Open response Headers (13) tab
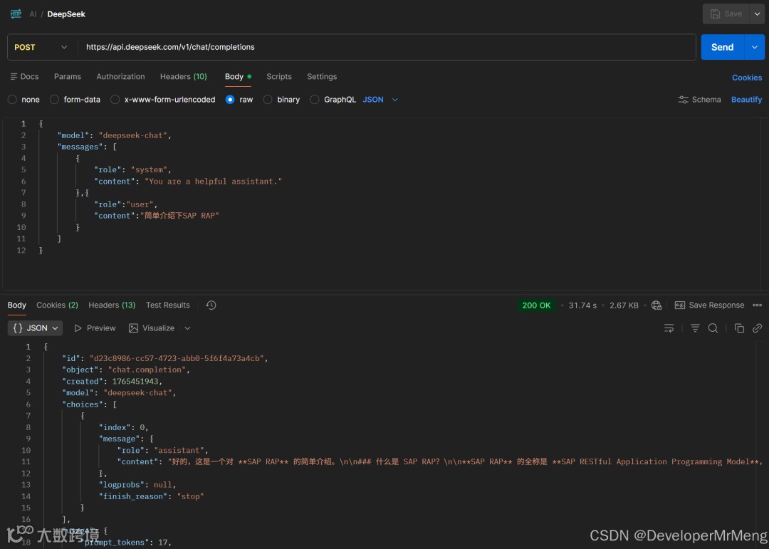This screenshot has width=769, height=549. 112,305
